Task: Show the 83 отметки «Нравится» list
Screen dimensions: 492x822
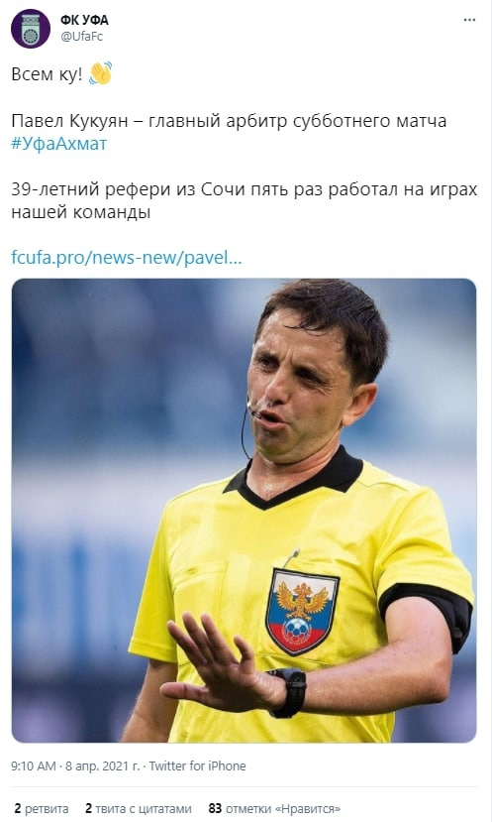Action: pyautogui.click(x=274, y=808)
